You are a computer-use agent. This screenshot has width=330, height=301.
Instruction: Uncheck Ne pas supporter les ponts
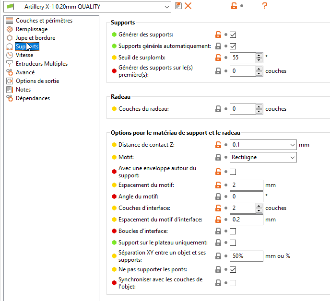[x=233, y=269]
